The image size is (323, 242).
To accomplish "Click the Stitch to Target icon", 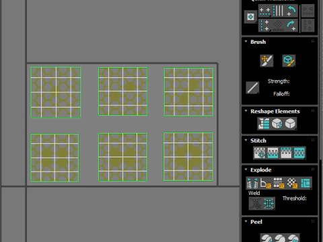I will (260, 153).
